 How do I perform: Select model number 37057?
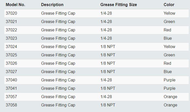(11, 97)
